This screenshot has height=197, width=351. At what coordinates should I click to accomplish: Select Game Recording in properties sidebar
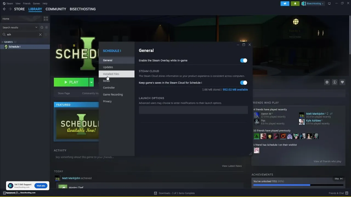117,94
